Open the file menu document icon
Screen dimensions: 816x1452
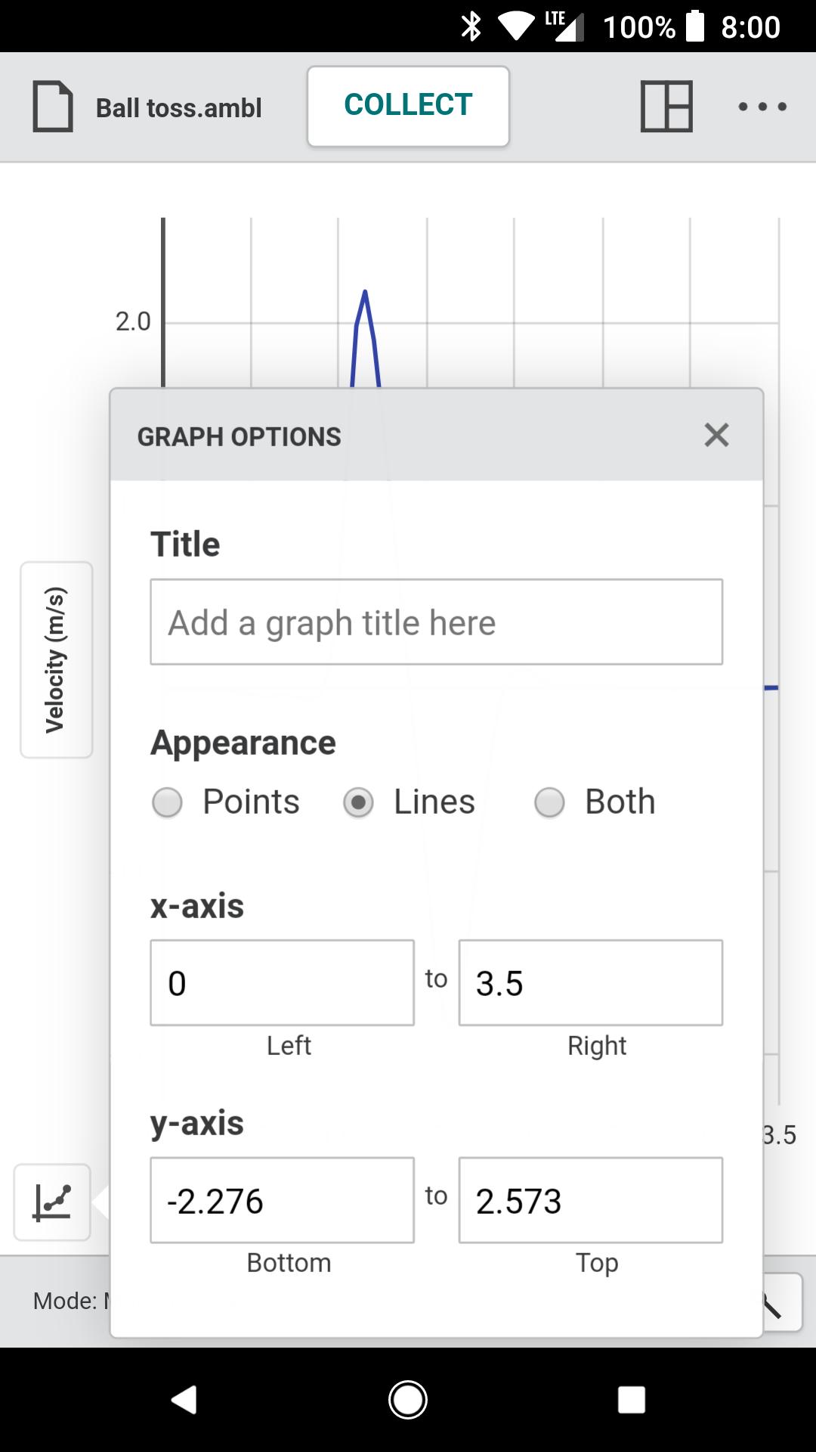click(x=53, y=107)
